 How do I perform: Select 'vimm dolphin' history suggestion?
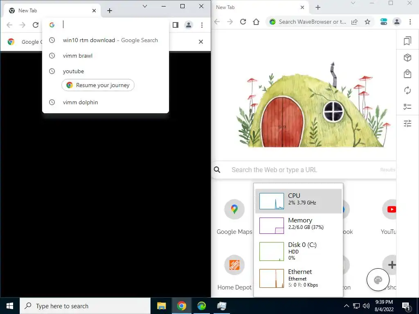(x=106, y=102)
